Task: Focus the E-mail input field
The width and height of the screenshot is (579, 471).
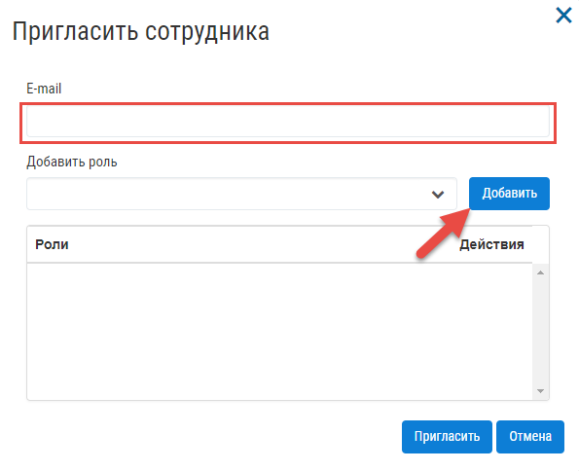Action: tap(288, 122)
